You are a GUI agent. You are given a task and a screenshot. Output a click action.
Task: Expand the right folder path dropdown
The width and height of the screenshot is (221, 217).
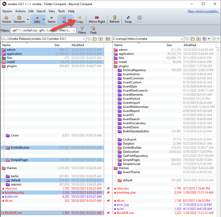coord(182,39)
